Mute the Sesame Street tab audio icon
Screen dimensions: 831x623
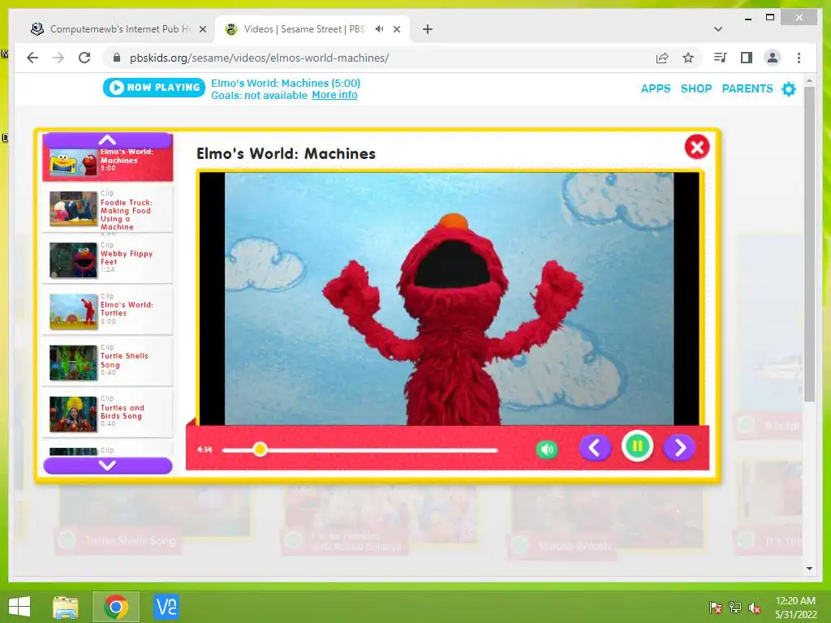click(x=380, y=29)
